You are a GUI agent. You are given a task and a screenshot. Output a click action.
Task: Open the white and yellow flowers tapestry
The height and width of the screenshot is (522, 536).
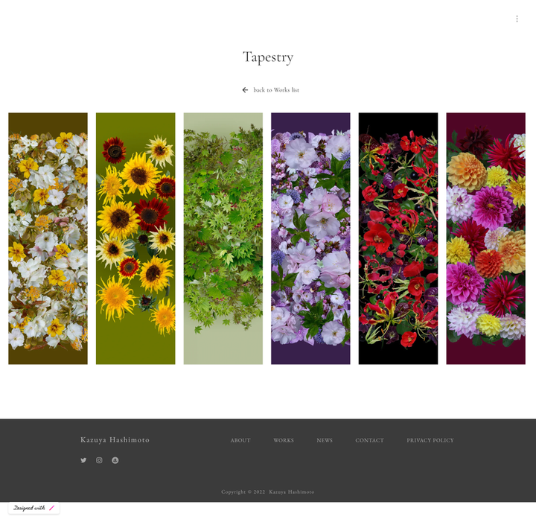click(48, 238)
